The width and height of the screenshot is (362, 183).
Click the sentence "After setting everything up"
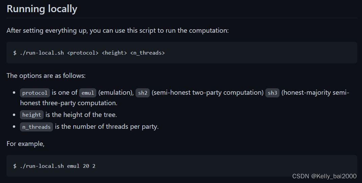[118, 30]
